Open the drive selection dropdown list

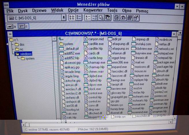[64, 18]
